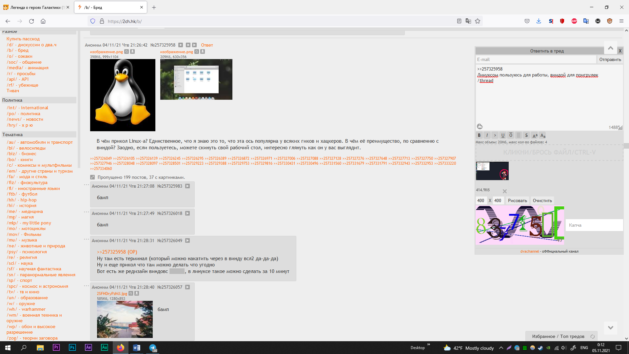
Task: Open Firefox downloads panel
Action: [x=539, y=21]
